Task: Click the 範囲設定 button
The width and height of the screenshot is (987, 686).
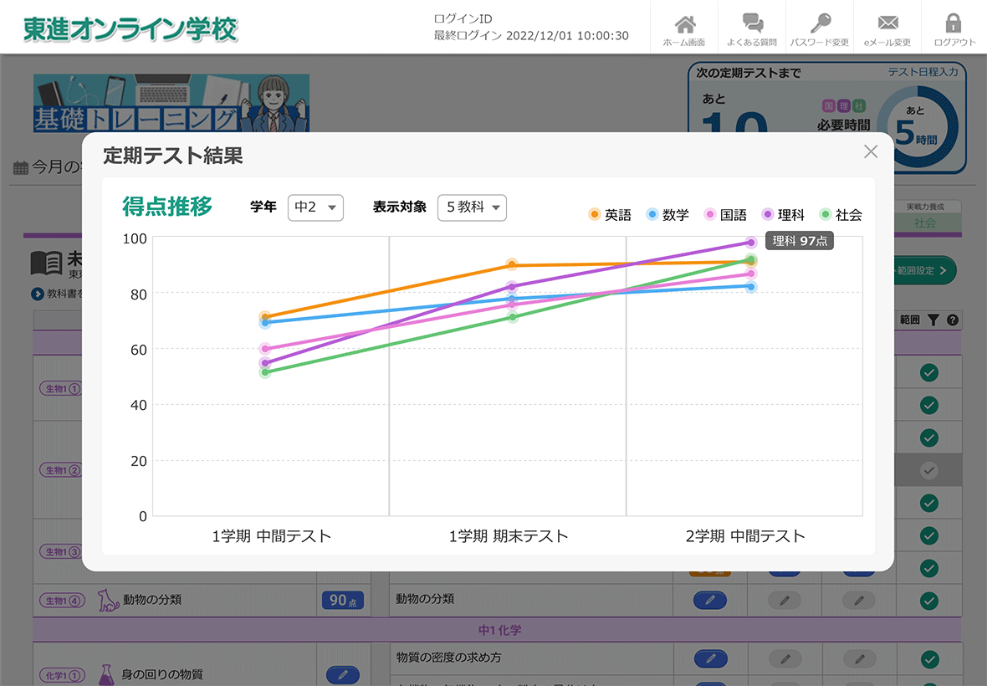Action: (924, 270)
